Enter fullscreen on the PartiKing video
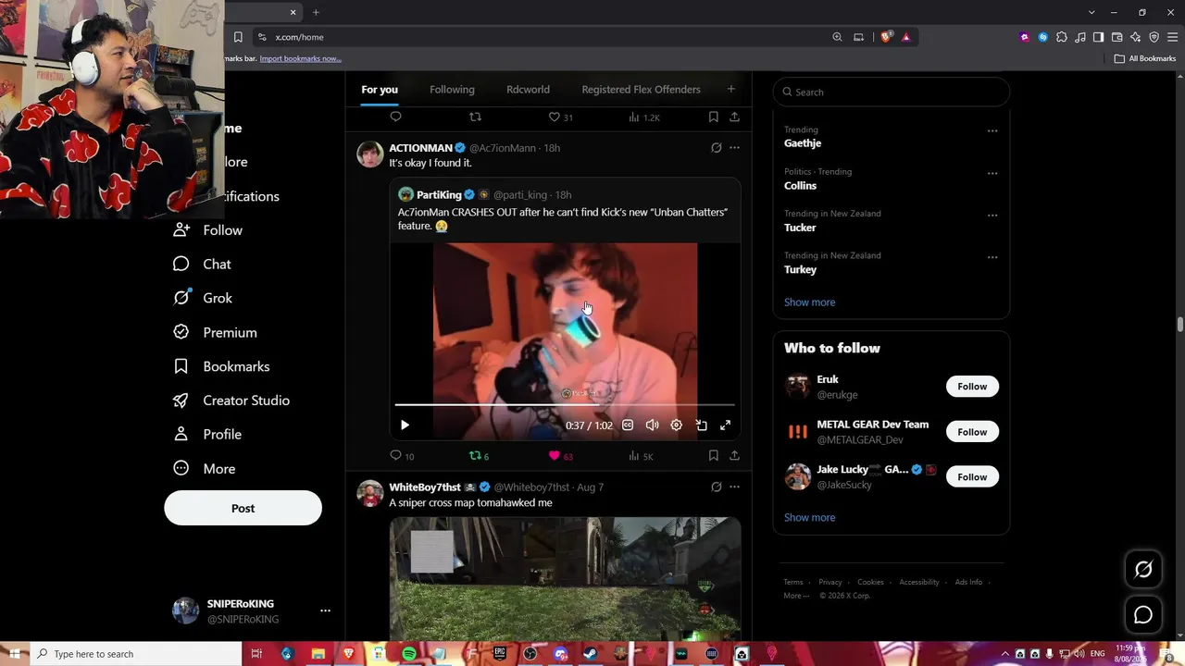Image resolution: width=1185 pixels, height=666 pixels. coord(726,425)
